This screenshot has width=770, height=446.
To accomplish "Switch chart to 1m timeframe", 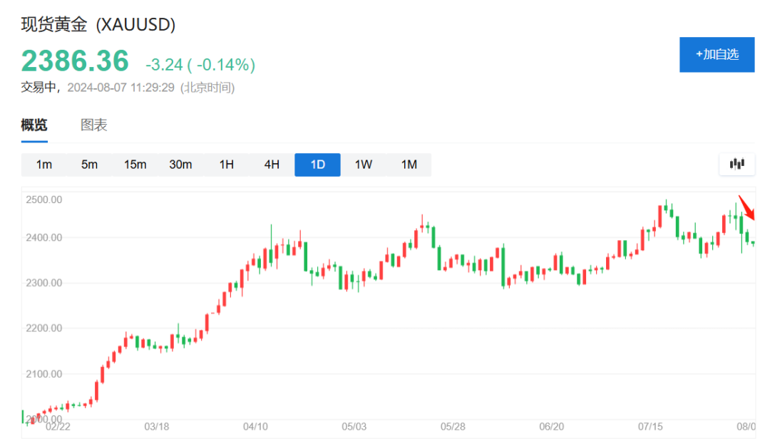I will pyautogui.click(x=43, y=164).
